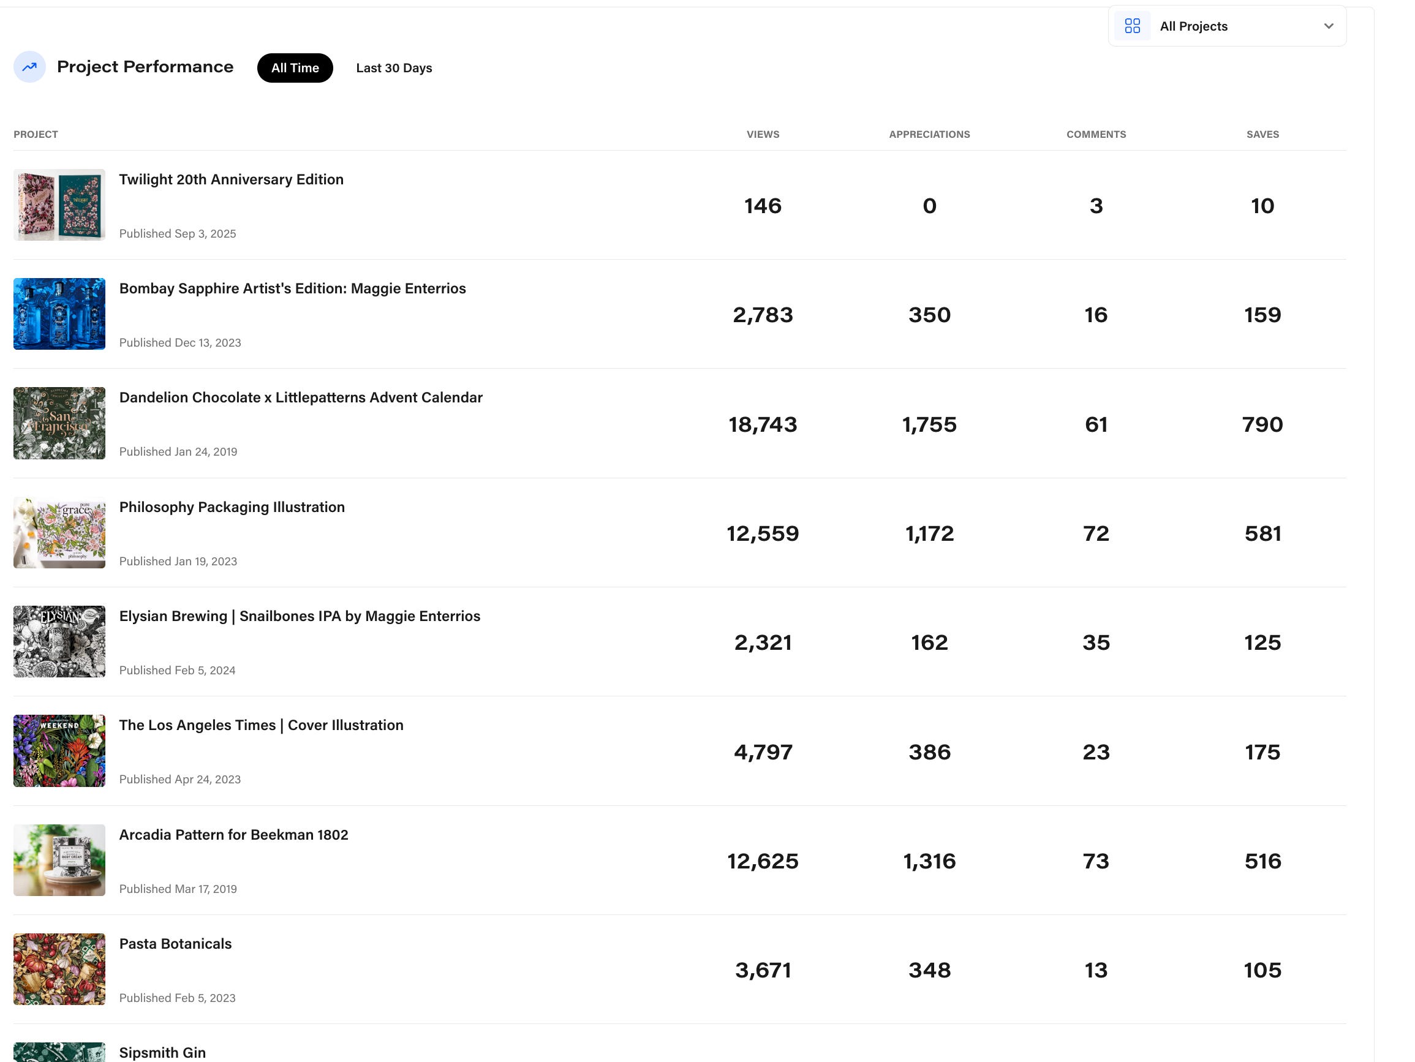The image size is (1415, 1062).
Task: Click the Appreciations column header
Action: [x=929, y=134]
